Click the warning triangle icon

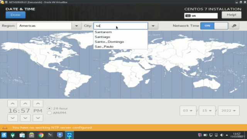[5, 127]
